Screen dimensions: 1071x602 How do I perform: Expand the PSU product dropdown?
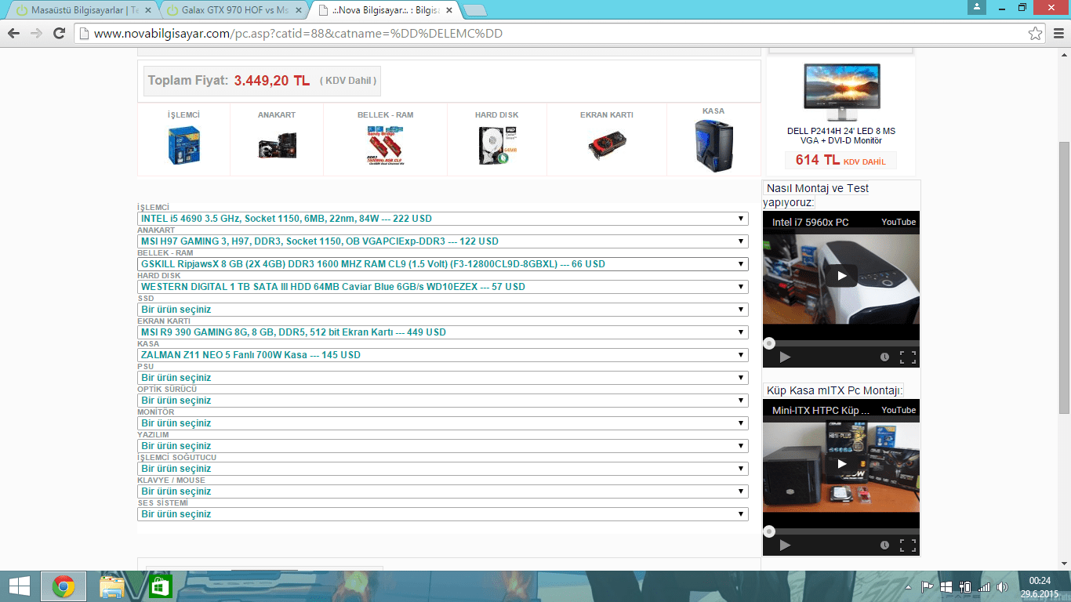(x=443, y=378)
